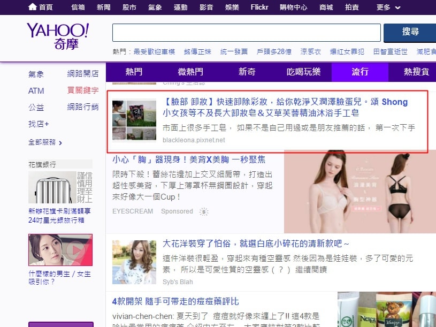Select the 流行 tab
436x327 pixels.
360,72
